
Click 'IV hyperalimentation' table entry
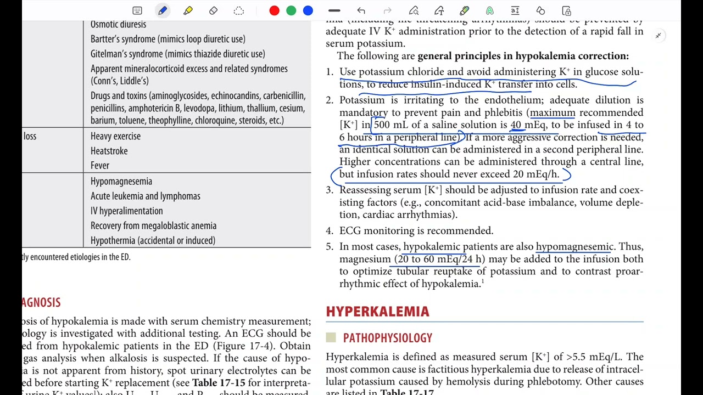point(126,211)
